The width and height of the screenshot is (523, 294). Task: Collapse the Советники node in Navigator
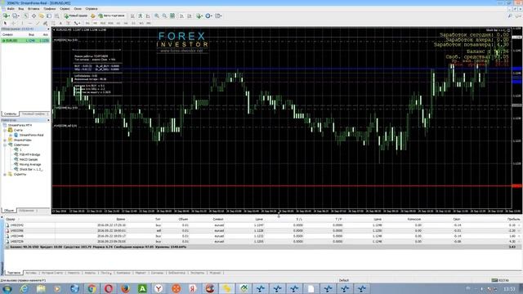coord(5,145)
